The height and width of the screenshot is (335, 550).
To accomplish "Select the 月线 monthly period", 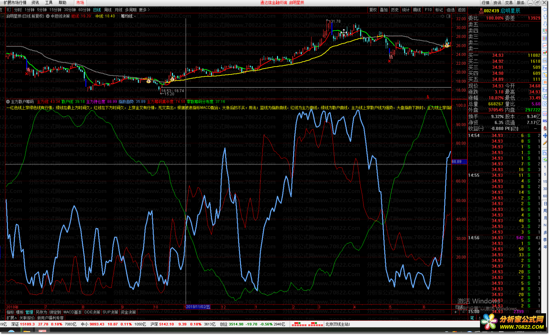I will [119, 10].
